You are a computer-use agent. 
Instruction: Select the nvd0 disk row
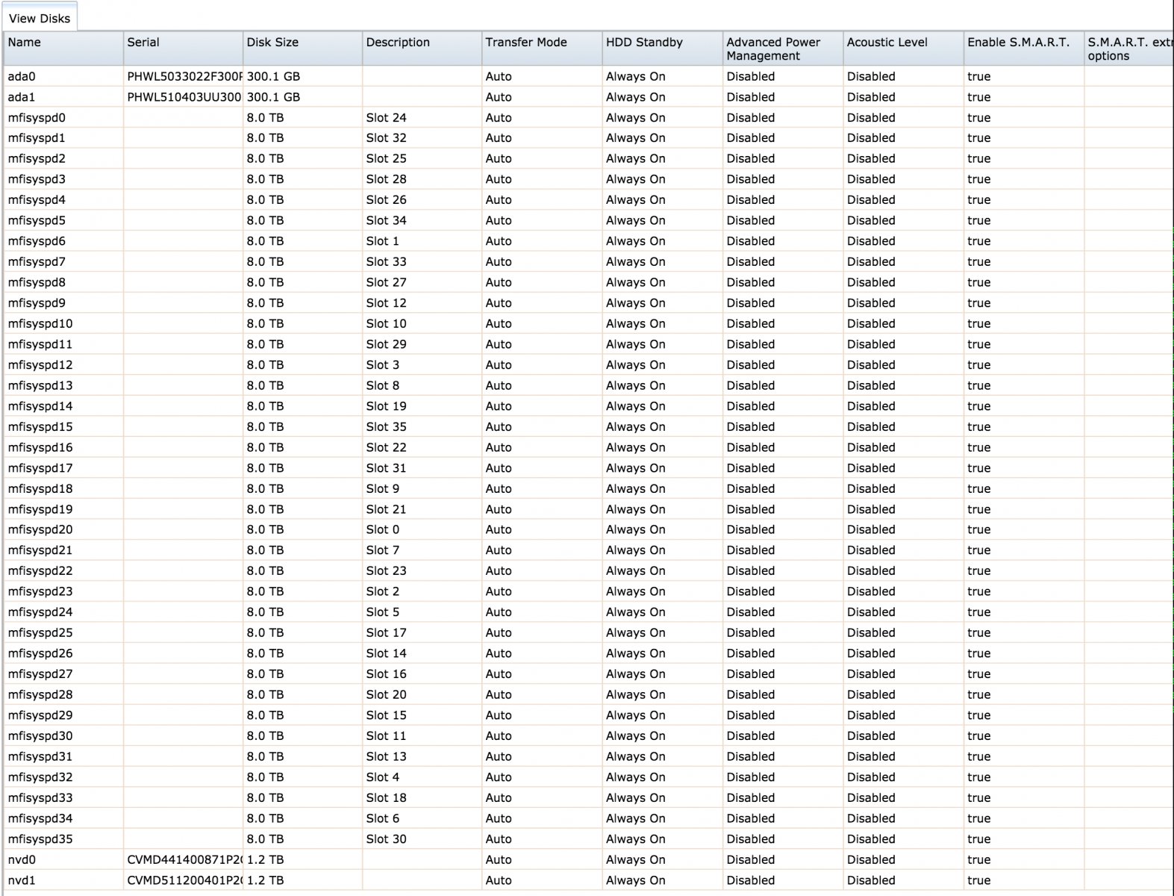coord(587,859)
